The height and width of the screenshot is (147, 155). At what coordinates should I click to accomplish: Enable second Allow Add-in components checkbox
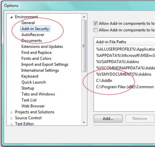[95, 30]
